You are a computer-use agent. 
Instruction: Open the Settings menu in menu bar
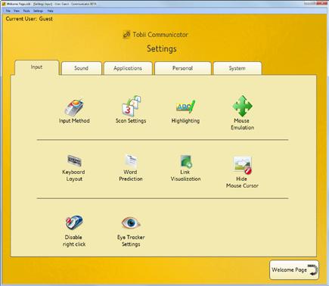coord(39,11)
